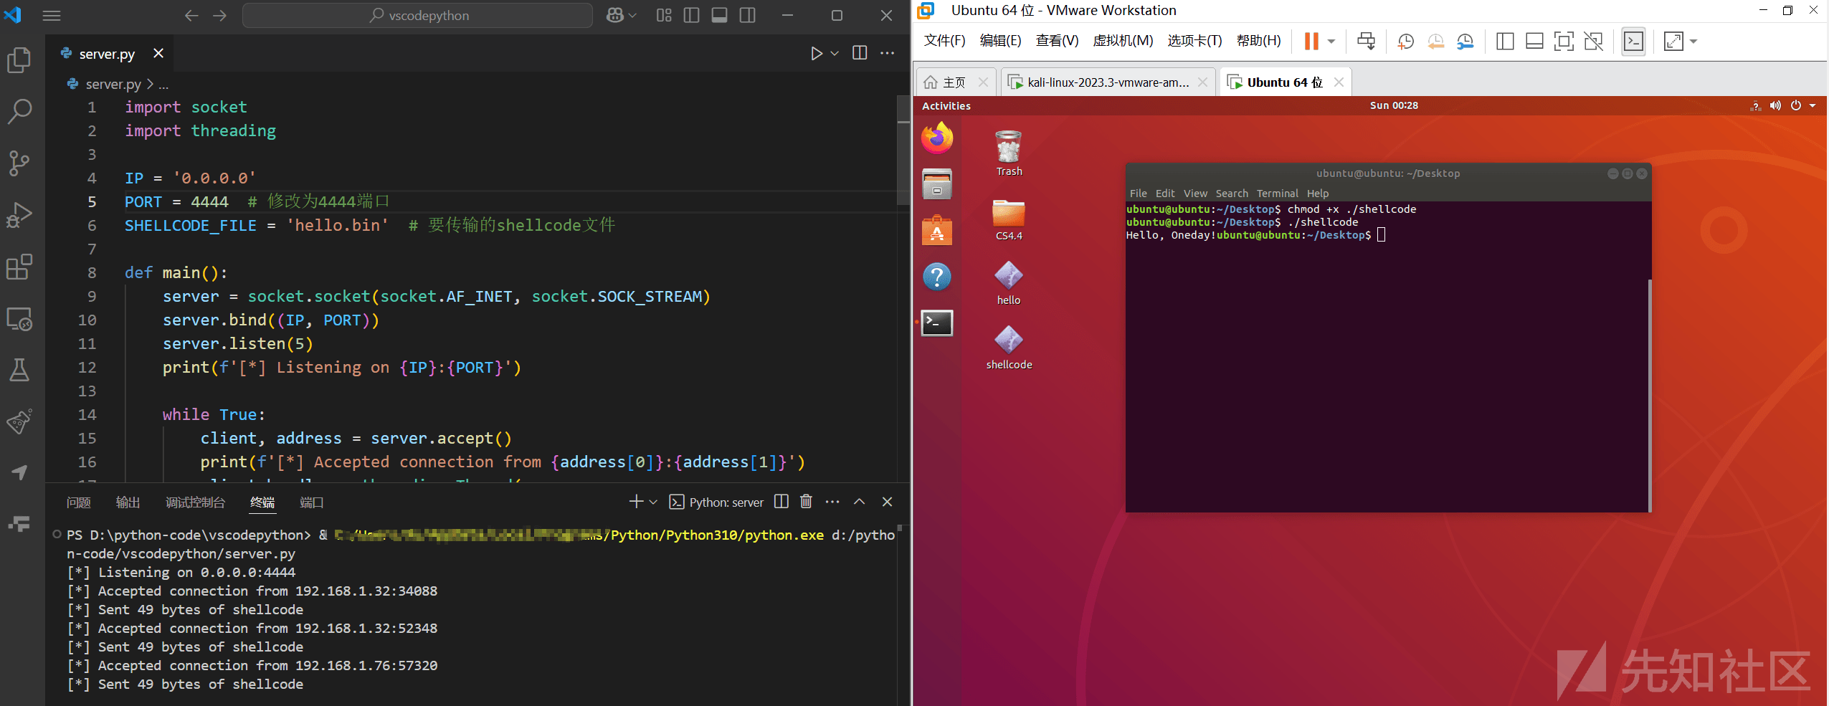
Task: Add a new terminal with plus icon
Action: (636, 502)
